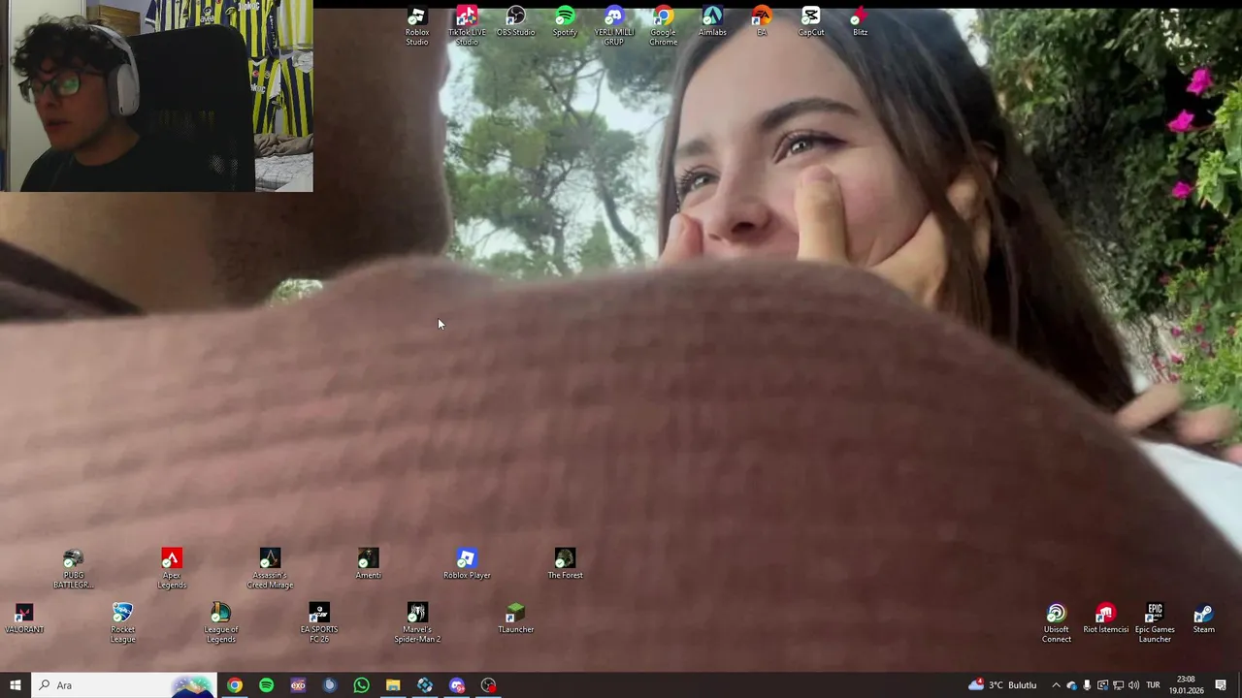
Task: Select the Assassin's Creed Mirage icon
Action: click(270, 569)
